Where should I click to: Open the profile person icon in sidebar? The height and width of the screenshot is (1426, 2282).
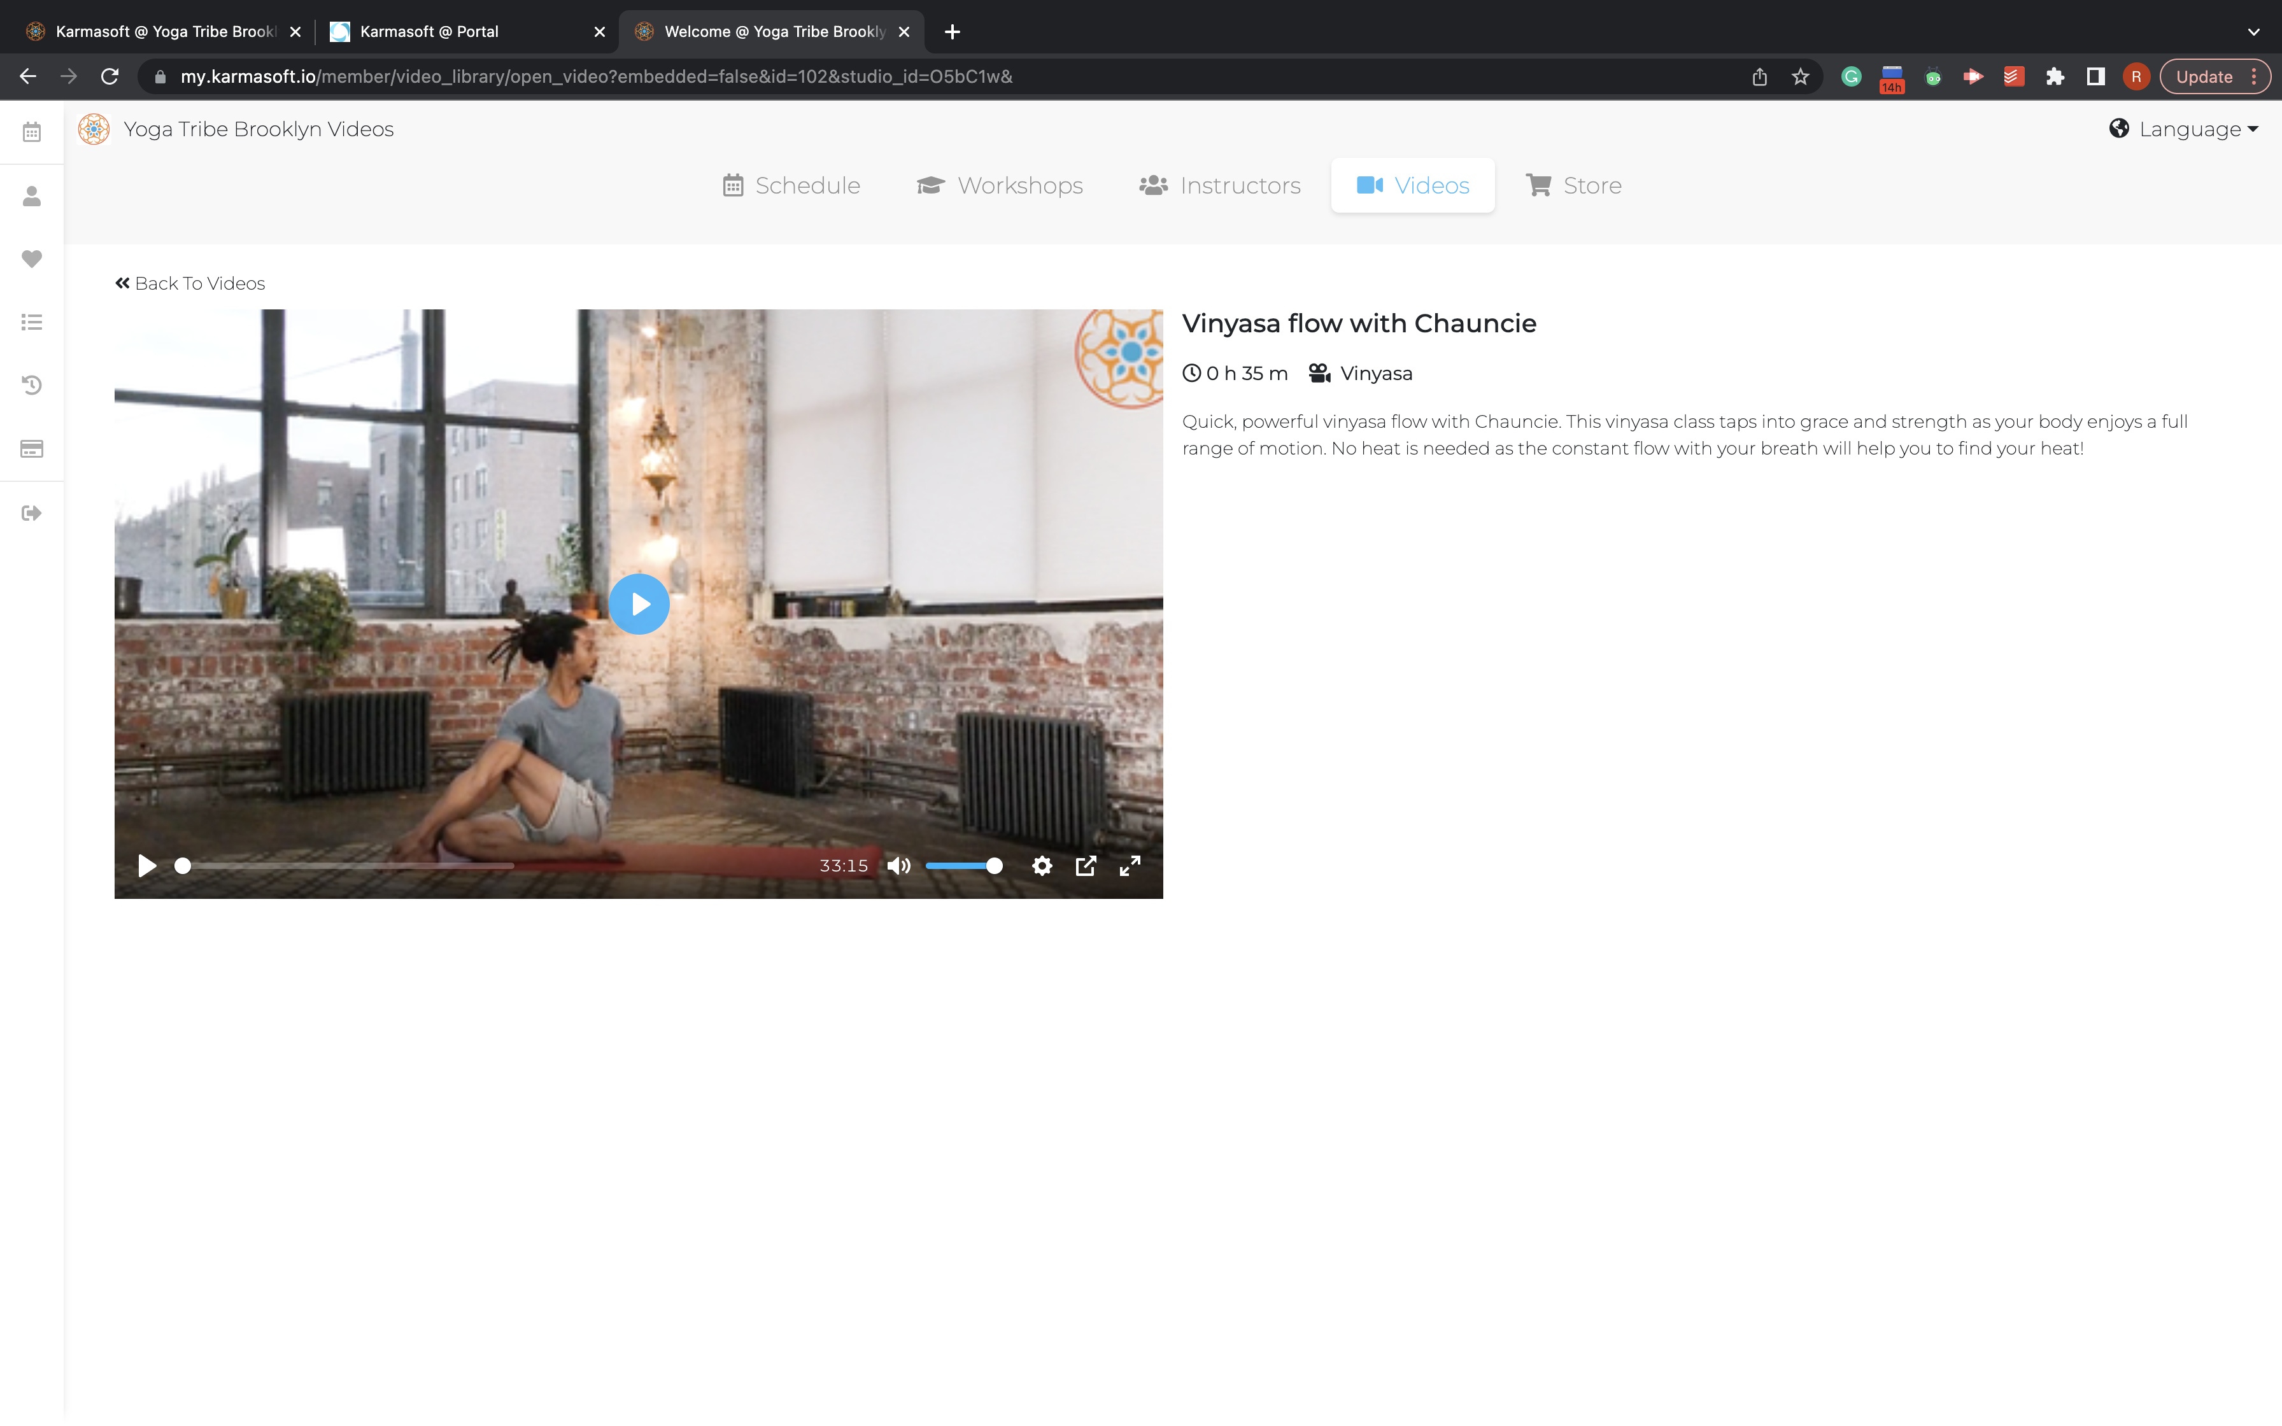(x=31, y=196)
